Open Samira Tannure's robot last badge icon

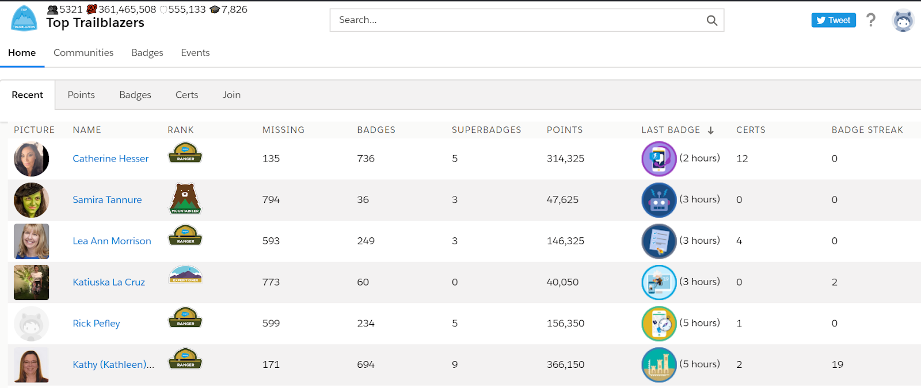659,200
